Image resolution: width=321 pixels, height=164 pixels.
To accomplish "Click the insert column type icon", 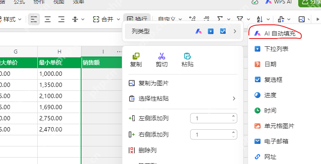I will (281, 19).
